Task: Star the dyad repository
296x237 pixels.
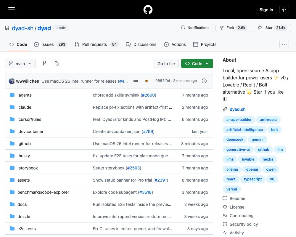Action: [x=272, y=28]
